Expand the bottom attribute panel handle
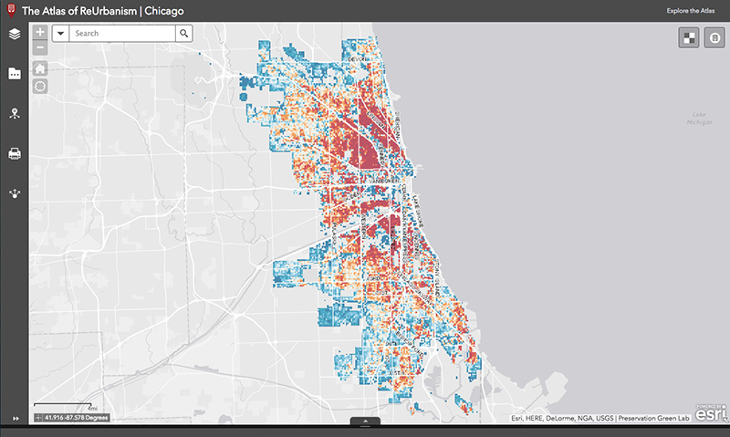The height and width of the screenshot is (437, 730). [x=365, y=421]
